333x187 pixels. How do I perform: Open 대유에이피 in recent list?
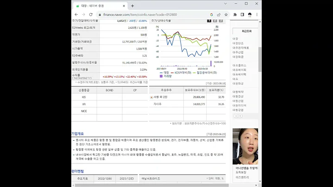click(x=240, y=70)
